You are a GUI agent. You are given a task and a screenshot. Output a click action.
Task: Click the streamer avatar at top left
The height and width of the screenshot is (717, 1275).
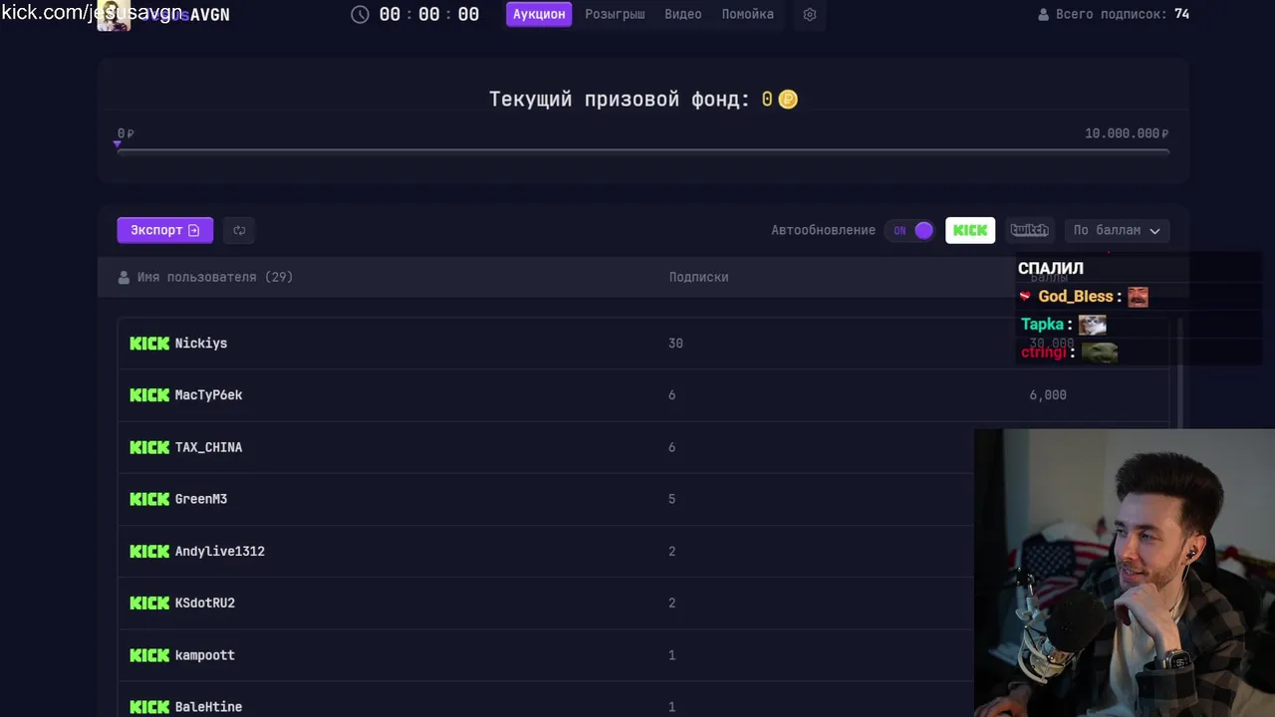114,15
